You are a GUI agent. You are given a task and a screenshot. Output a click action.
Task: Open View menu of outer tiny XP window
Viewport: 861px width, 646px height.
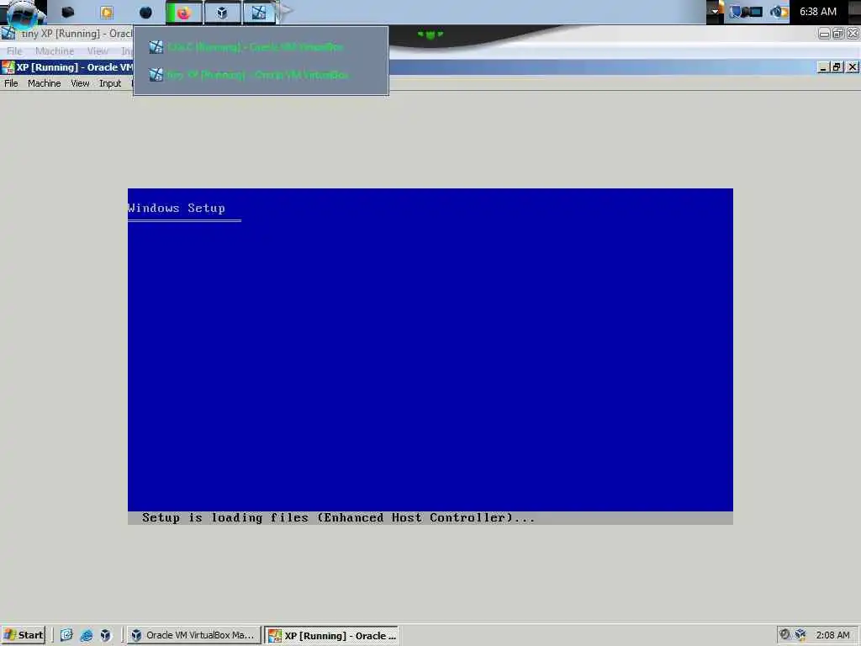[x=98, y=51]
